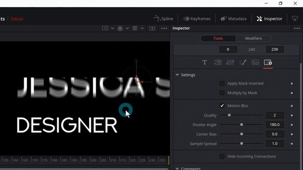Add keyframe for Sample Spread
Viewport: 303px width, 170px height.
(292, 144)
